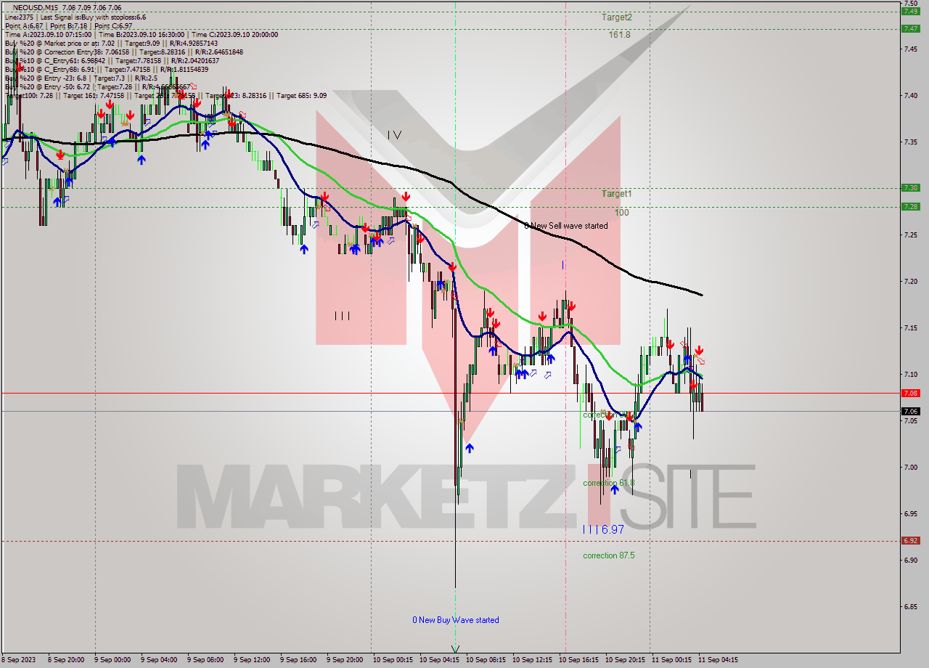Click the Target1 label
929x668 pixels.
coord(617,194)
